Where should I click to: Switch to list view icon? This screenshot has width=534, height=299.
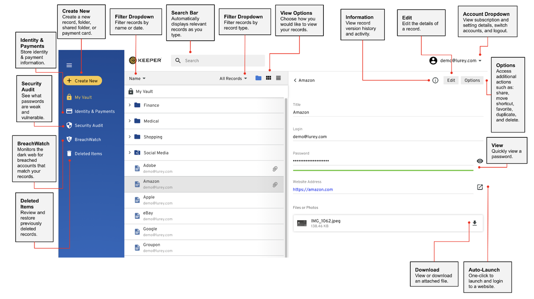click(278, 78)
